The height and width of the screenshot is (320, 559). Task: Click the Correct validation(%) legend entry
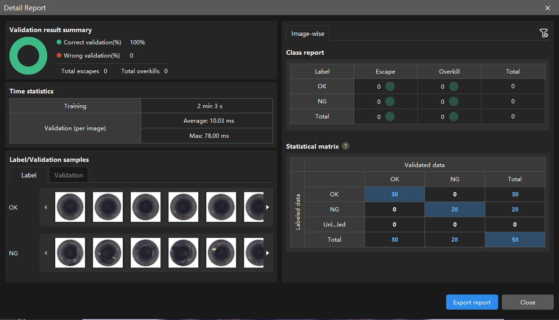pyautogui.click(x=89, y=42)
